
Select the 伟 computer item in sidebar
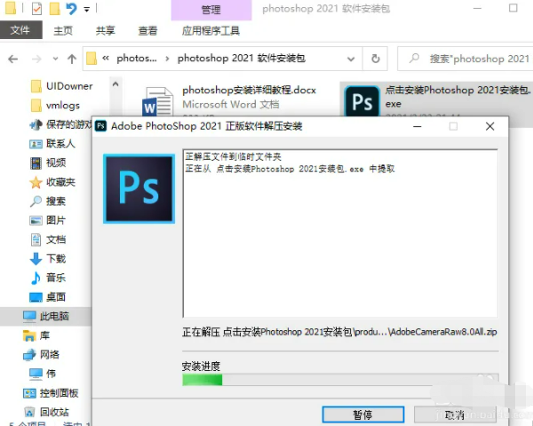coord(42,374)
